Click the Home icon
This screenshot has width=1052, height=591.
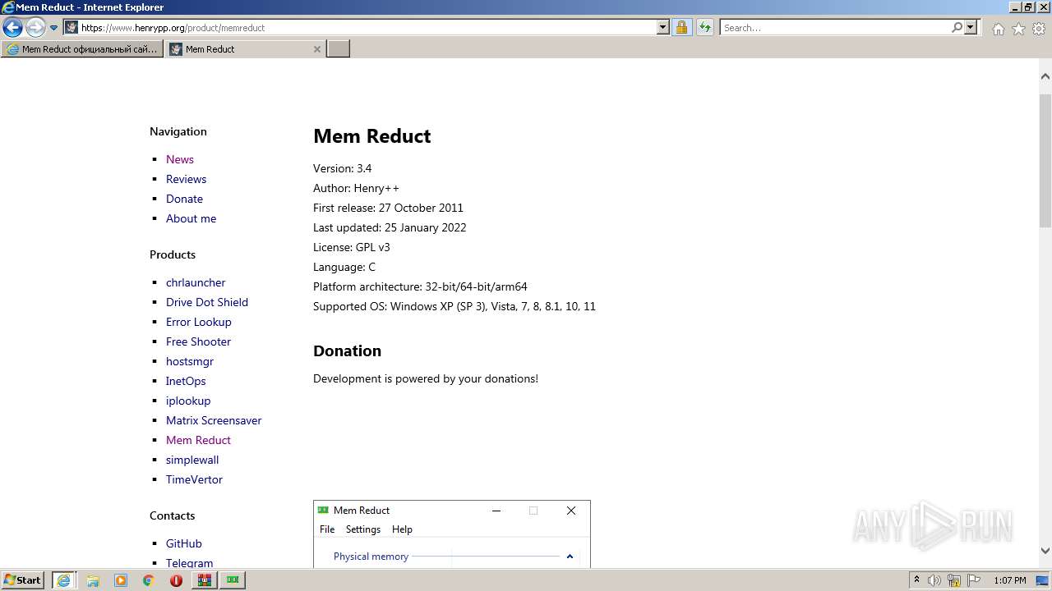[998, 29]
